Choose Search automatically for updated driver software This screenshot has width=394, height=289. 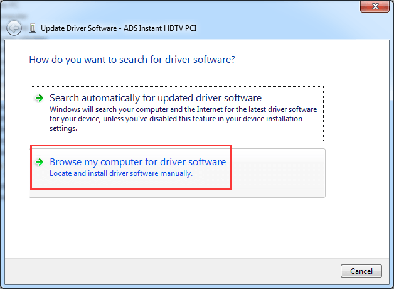point(155,98)
